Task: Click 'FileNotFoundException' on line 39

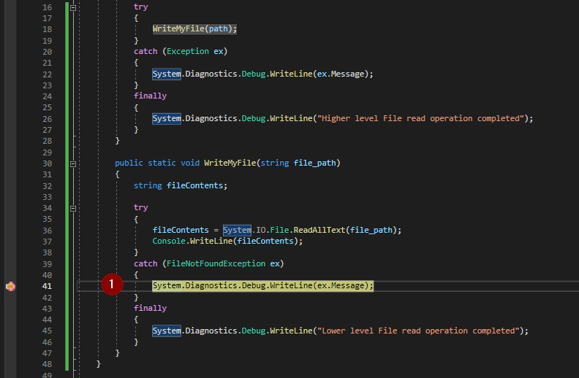Action: click(x=216, y=263)
